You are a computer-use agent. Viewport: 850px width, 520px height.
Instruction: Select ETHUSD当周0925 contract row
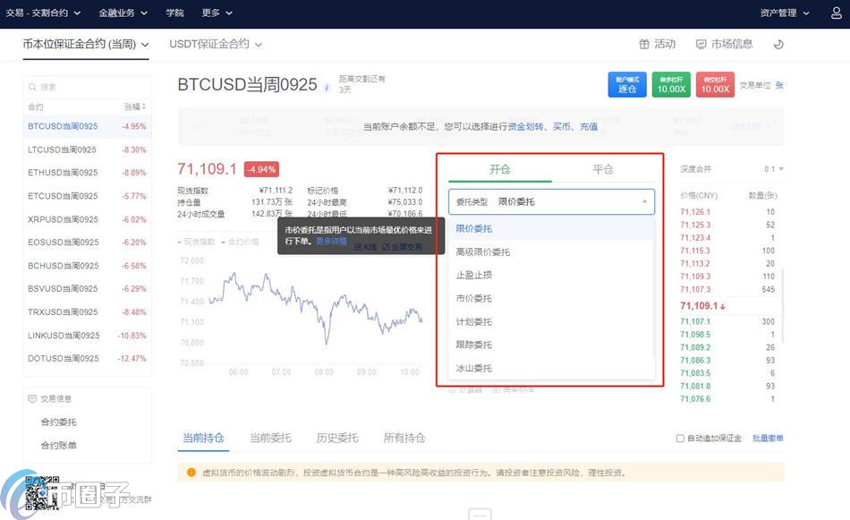(88, 173)
